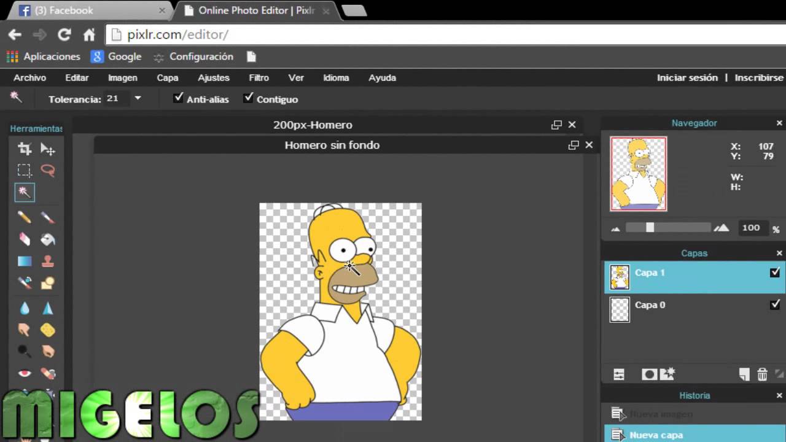This screenshot has height=442, width=786.
Task: Add a layer mask
Action: pyautogui.click(x=648, y=374)
